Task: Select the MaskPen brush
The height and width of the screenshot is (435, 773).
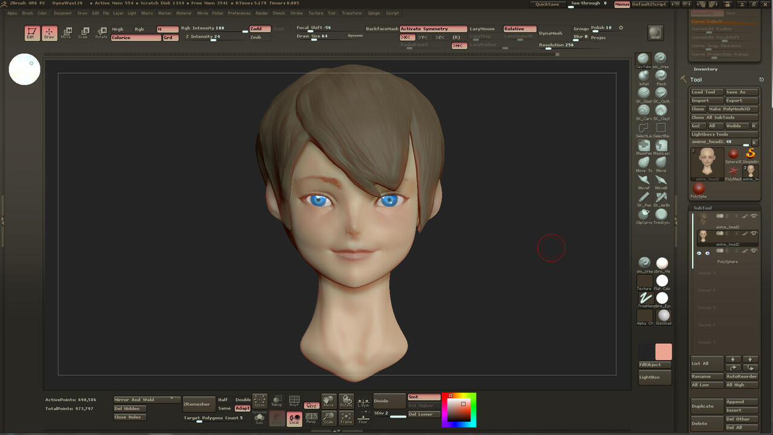Action: 644,146
